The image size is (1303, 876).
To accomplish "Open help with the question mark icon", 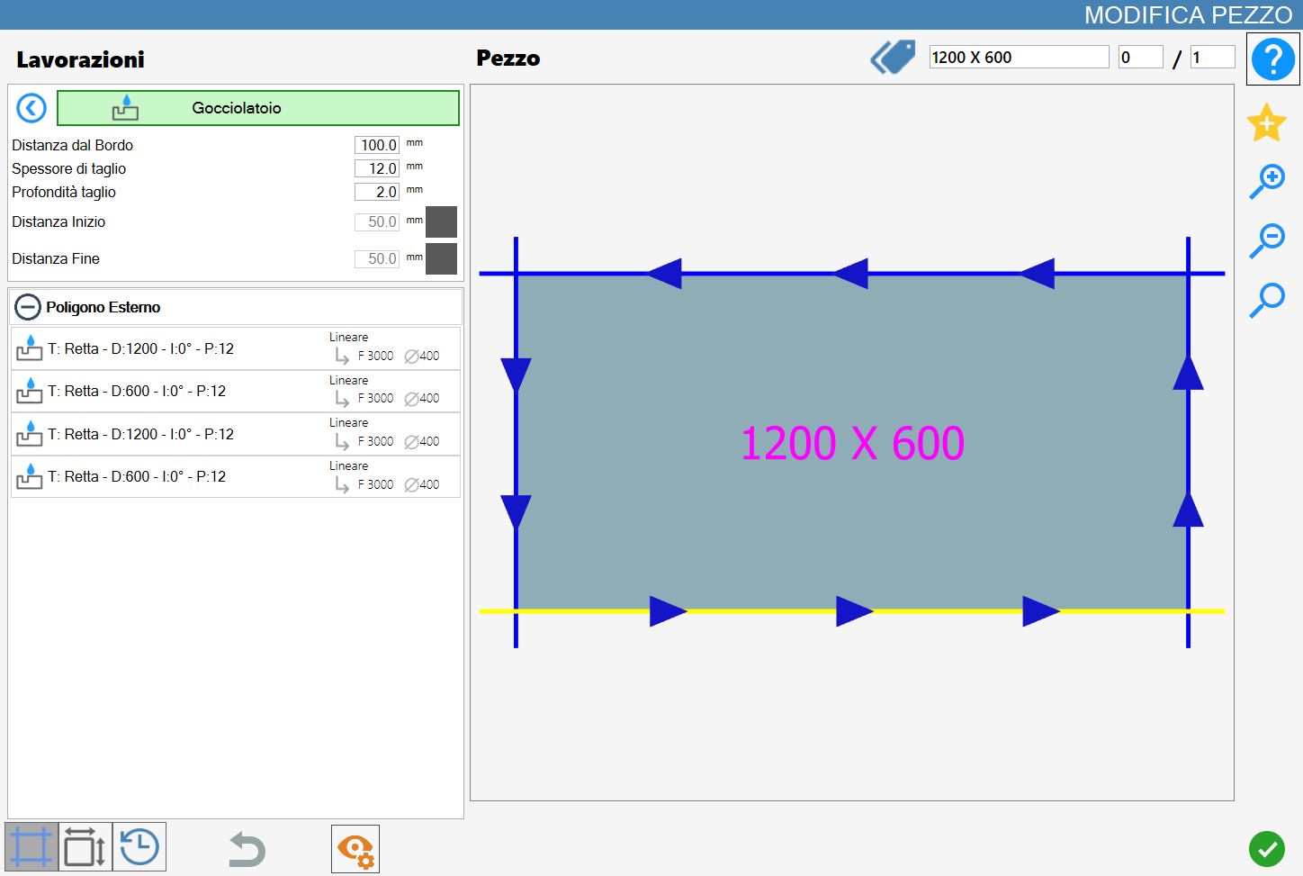I will 1272,59.
